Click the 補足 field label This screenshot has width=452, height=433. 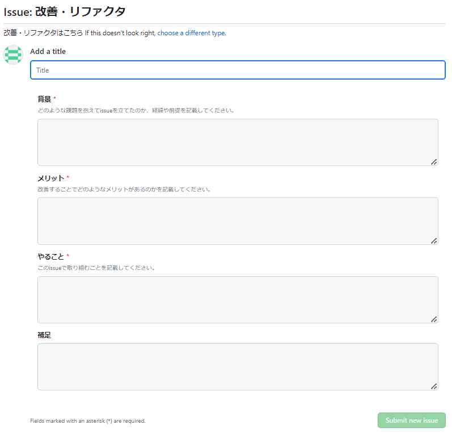(x=44, y=335)
